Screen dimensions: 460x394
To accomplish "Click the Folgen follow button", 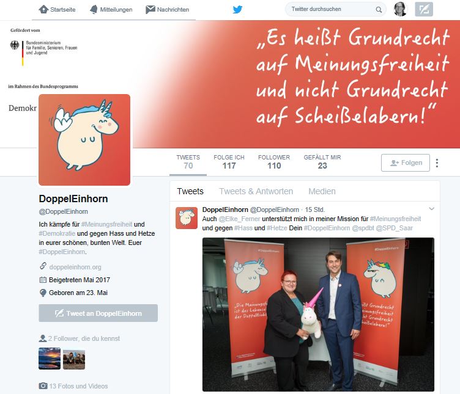I will pyautogui.click(x=406, y=162).
